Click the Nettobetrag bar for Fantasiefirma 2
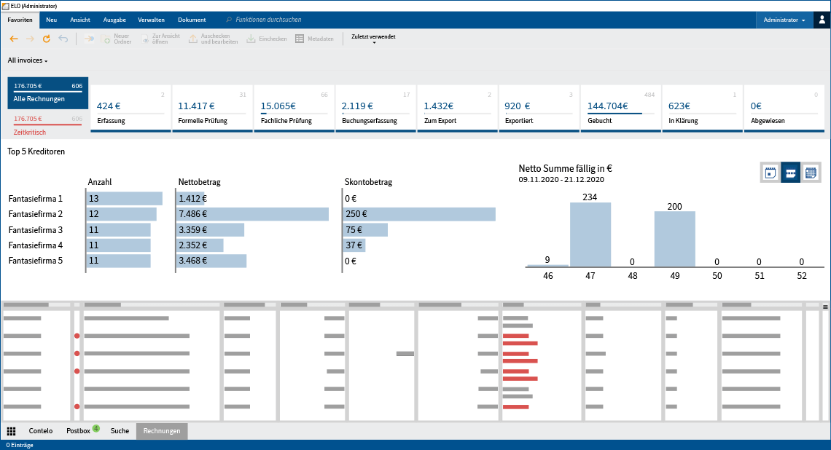The height and width of the screenshot is (450, 831). coord(251,213)
